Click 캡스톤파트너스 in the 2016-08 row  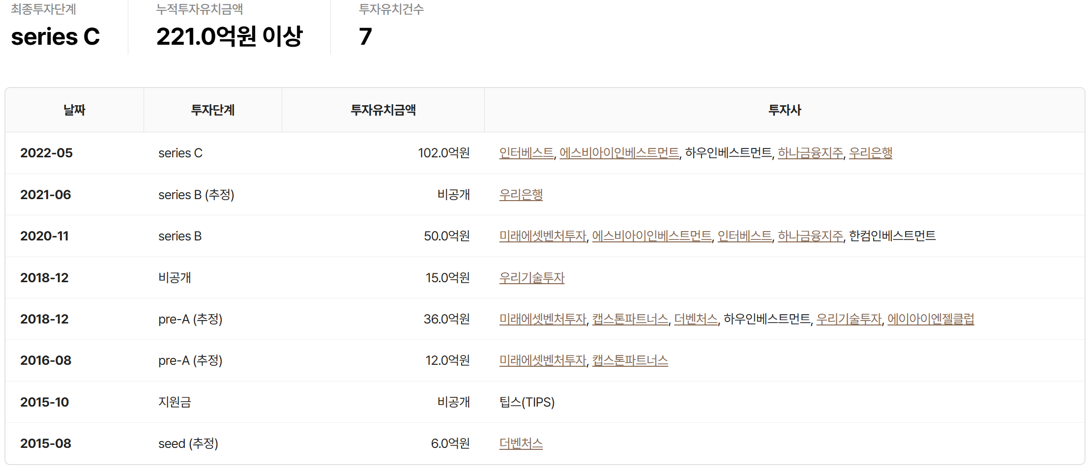tap(630, 360)
